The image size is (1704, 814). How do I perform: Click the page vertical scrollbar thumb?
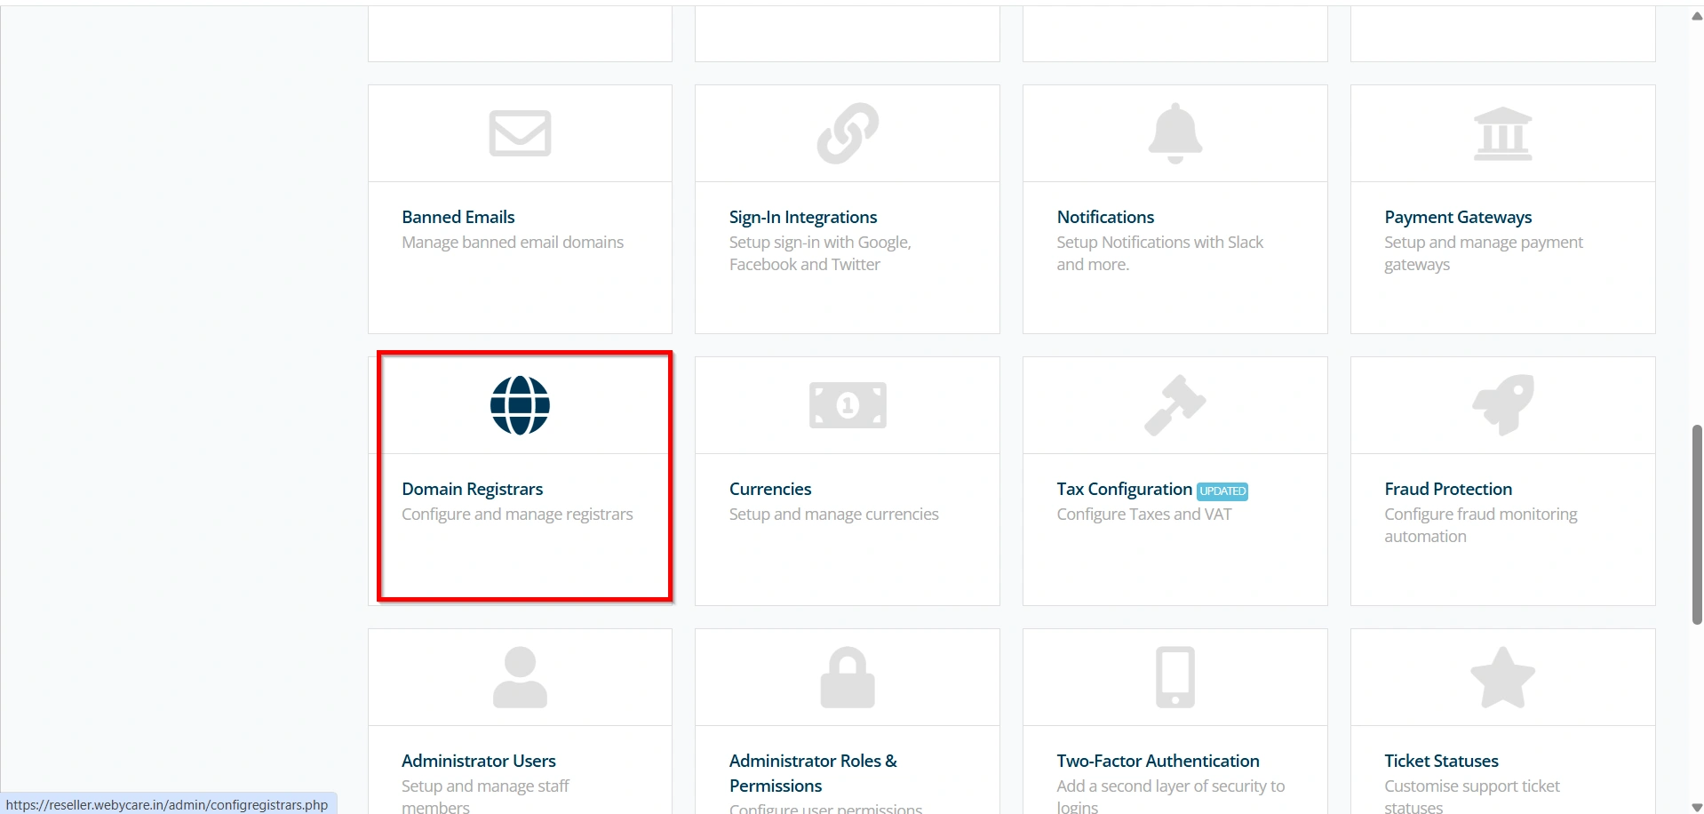click(1697, 524)
